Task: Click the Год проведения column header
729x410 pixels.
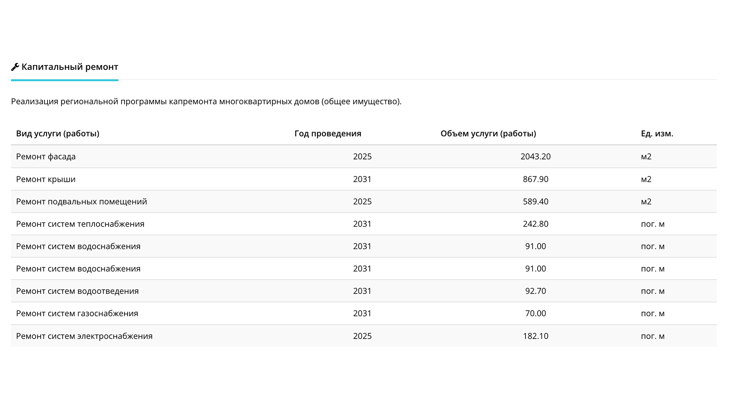Action: pyautogui.click(x=328, y=134)
